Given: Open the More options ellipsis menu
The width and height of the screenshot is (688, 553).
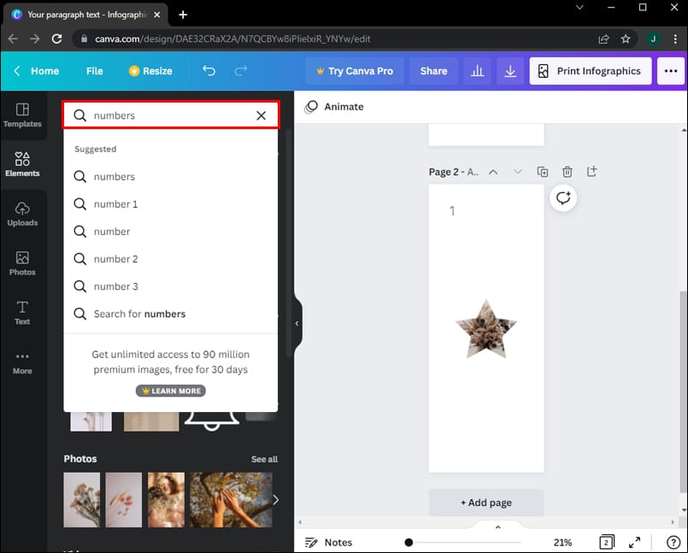Looking at the screenshot, I should 671,71.
